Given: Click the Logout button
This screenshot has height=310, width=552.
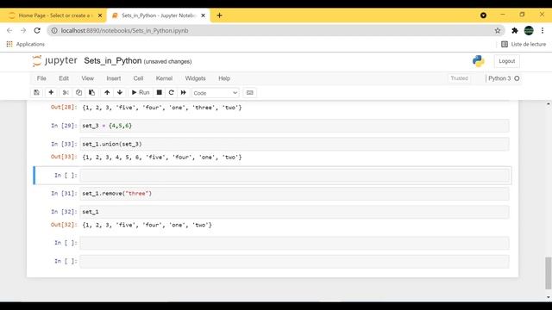Looking at the screenshot, I should [506, 61].
